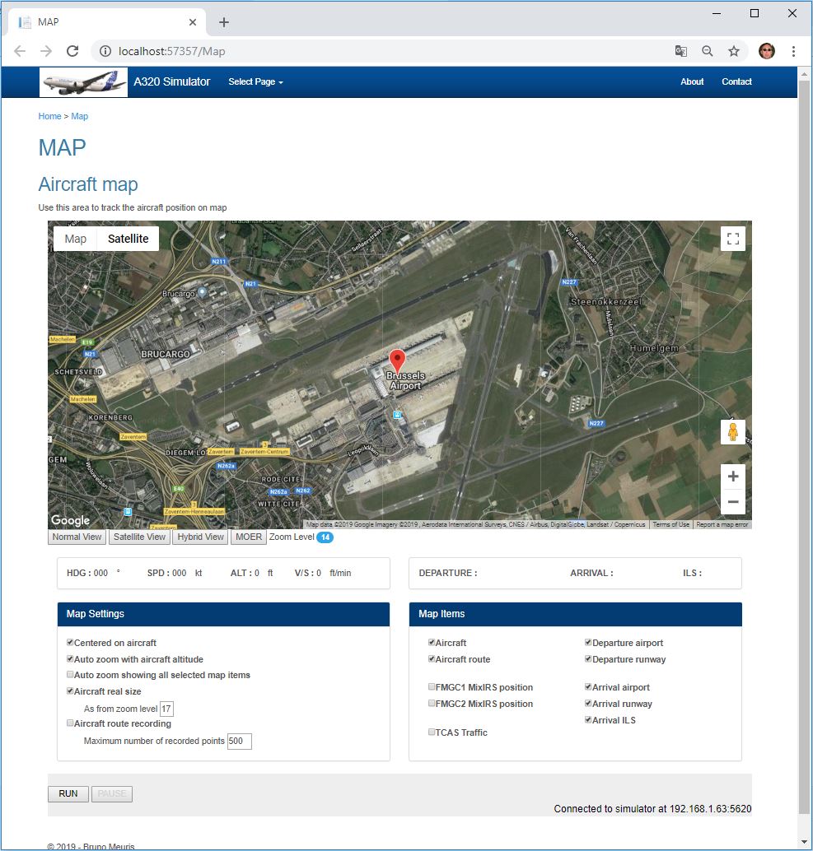Reload the page in browser
813x851 pixels.
pos(72,51)
